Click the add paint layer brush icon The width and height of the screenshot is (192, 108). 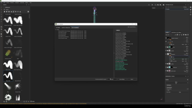[179, 35]
